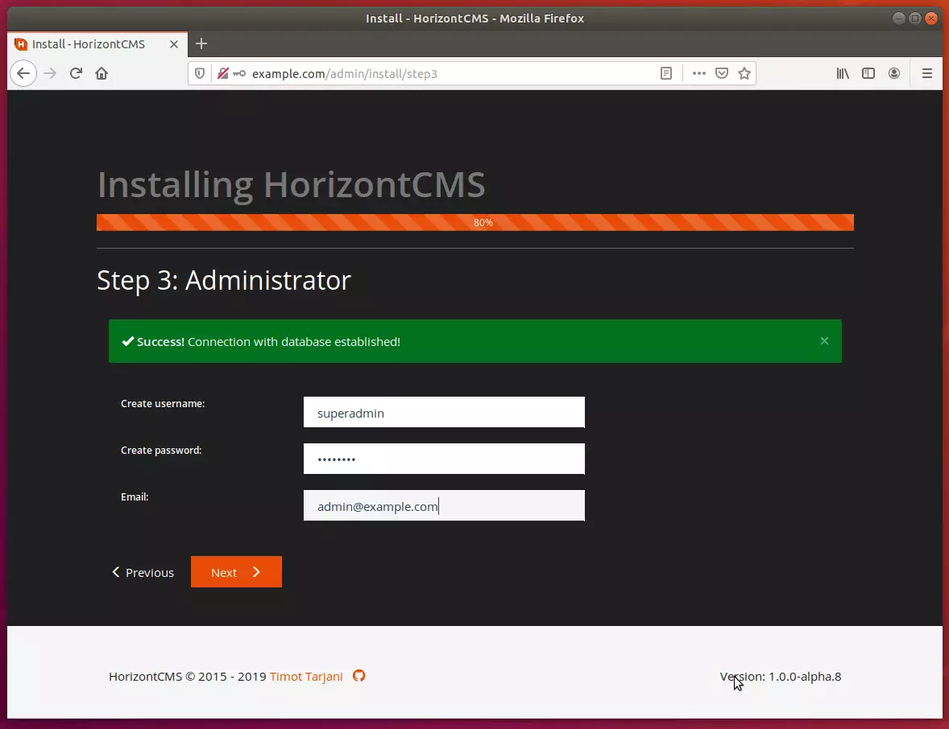
Task: Click the Step 3: Administrator heading
Action: point(224,281)
